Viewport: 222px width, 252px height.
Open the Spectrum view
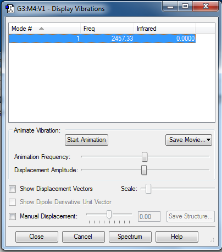130,237
